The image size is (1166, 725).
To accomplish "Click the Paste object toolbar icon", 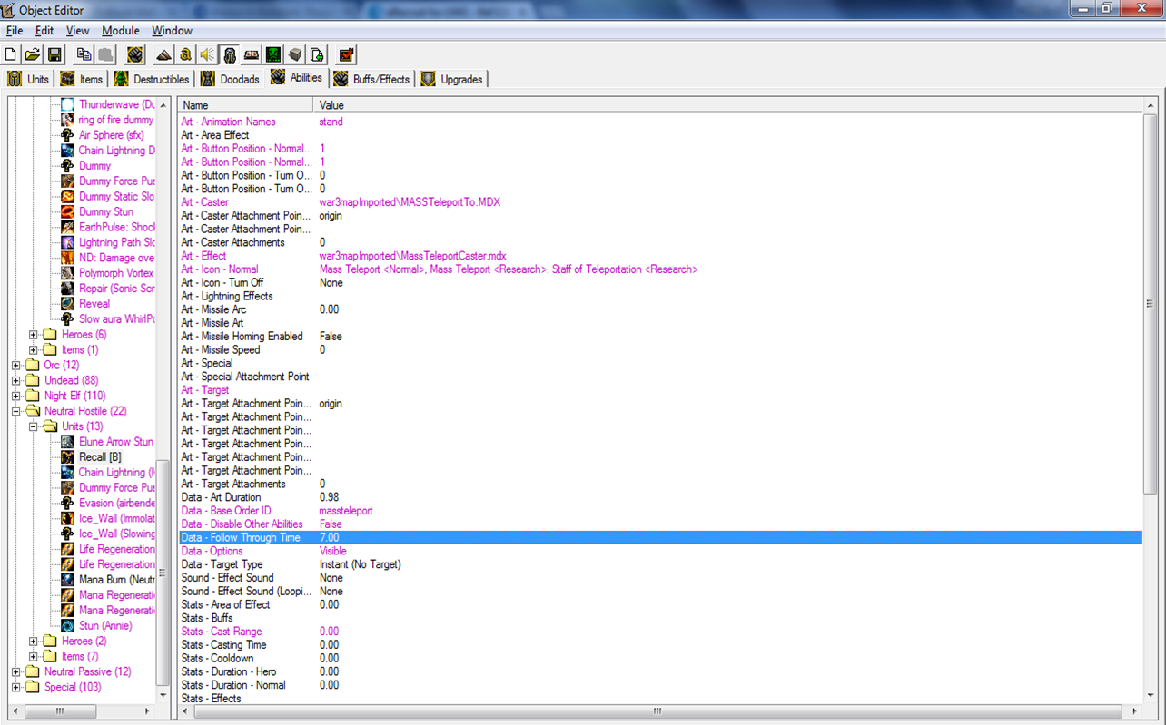I will 105,55.
